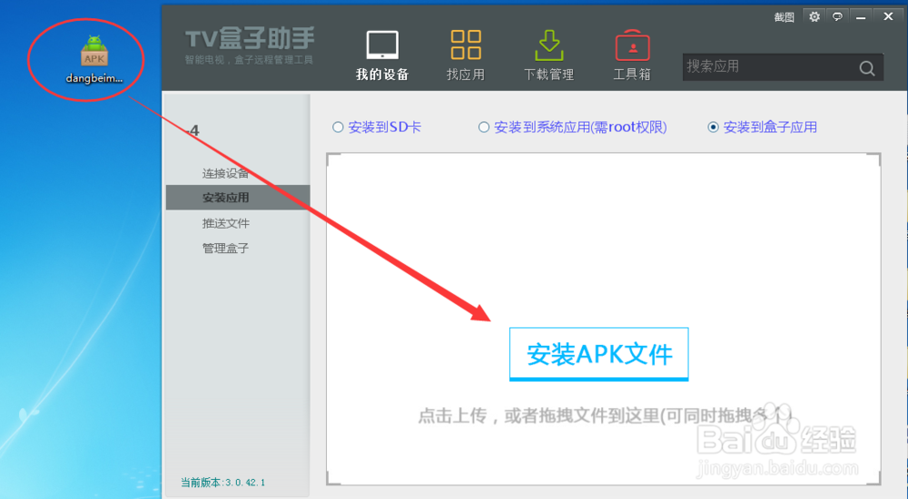This screenshot has height=499, width=908.
Task: Click the 截图 screenshot button
Action: 785,17
